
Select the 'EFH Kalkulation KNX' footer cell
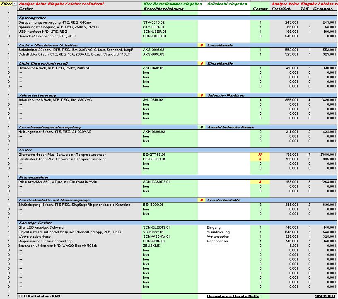pos(39,296)
